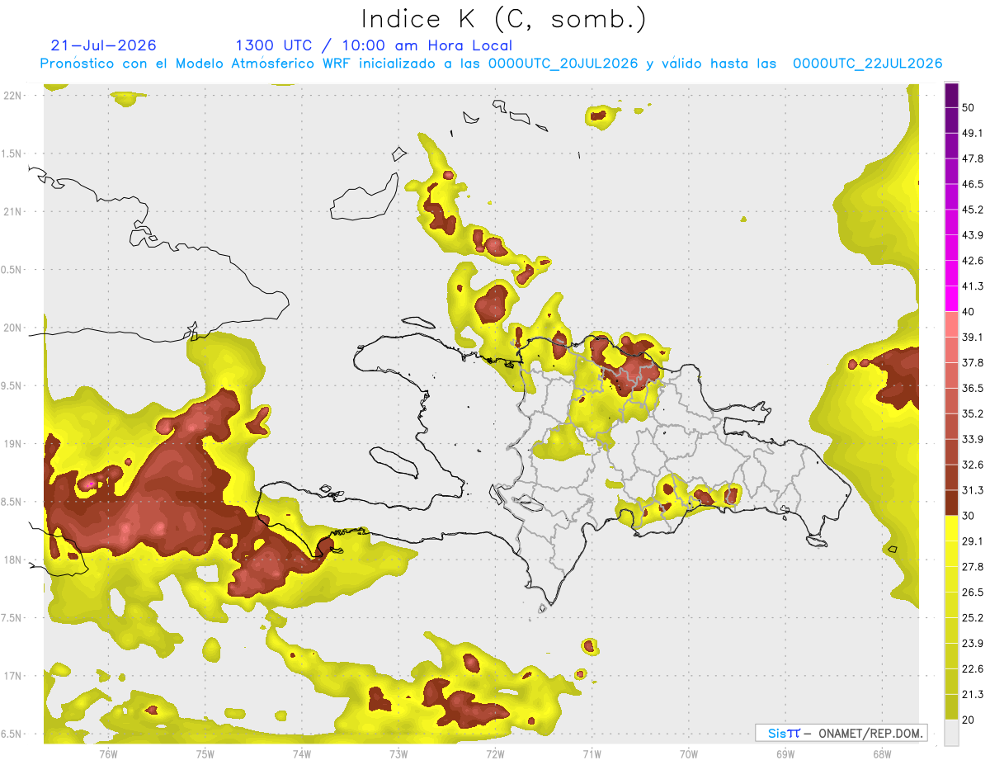This screenshot has height=765, width=990.
Task: Click the color scale value 35.2
Action: pyautogui.click(x=973, y=413)
